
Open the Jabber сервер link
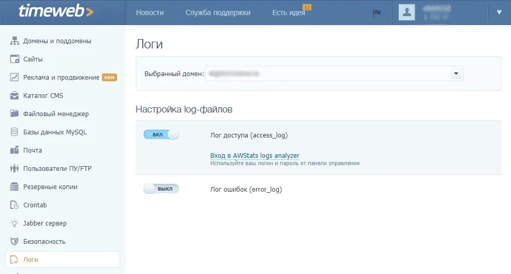44,223
